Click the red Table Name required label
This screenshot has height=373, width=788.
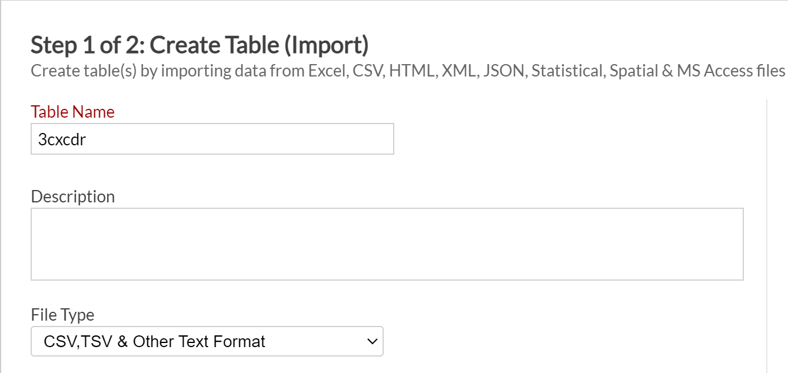coord(73,112)
